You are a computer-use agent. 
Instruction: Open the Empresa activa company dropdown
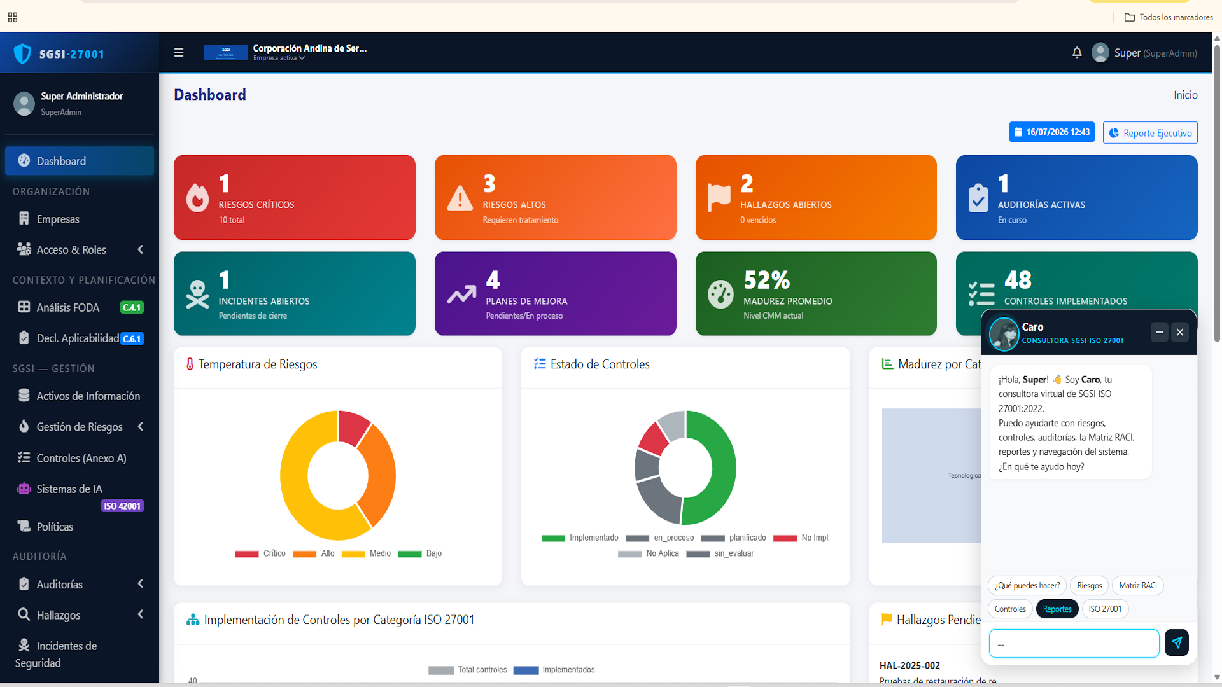click(279, 58)
